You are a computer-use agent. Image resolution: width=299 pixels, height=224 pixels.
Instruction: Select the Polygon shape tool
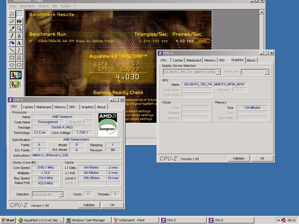pos(19,57)
